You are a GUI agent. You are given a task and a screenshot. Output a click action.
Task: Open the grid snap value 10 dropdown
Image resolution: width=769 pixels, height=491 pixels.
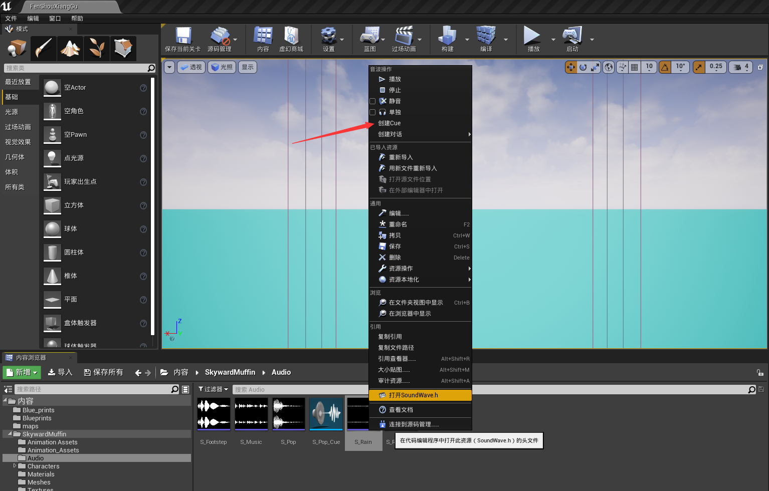pos(649,67)
